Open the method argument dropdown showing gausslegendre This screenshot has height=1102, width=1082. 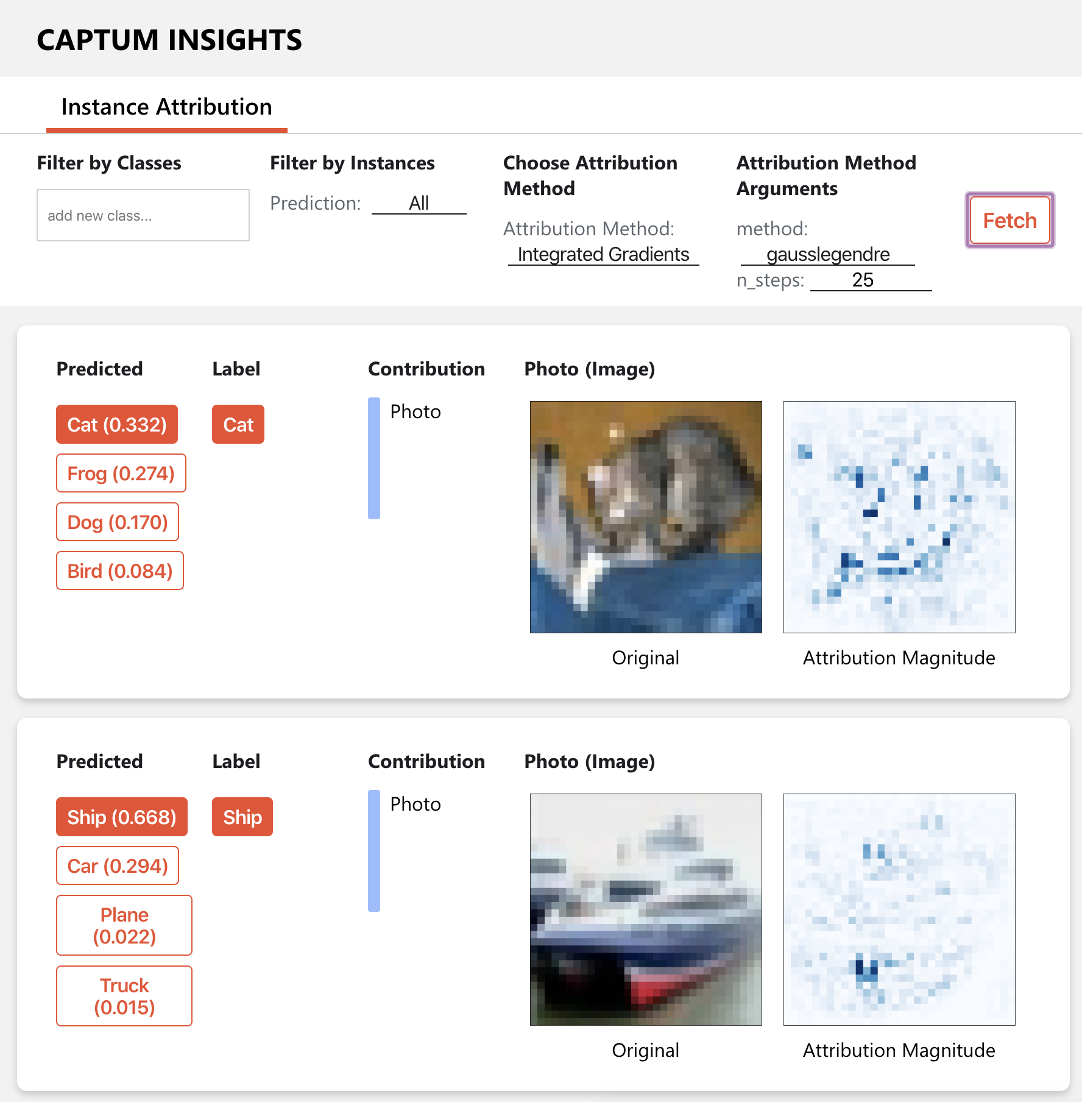point(827,254)
